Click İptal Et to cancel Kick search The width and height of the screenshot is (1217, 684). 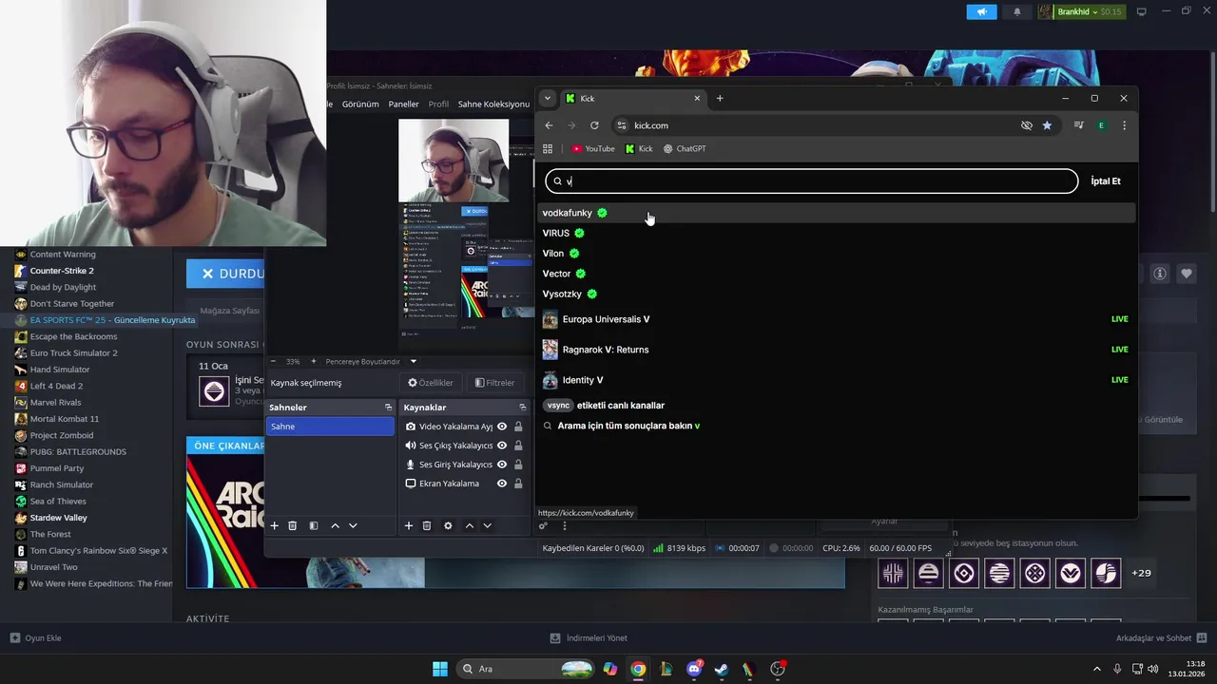[x=1106, y=180]
